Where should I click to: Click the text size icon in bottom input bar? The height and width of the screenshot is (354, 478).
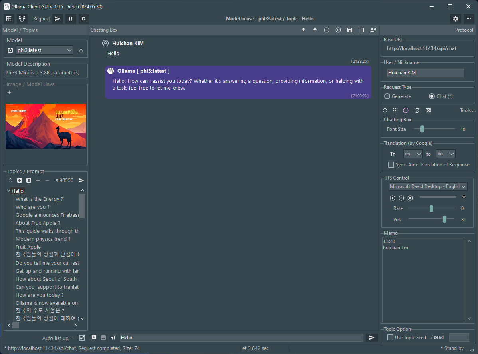(x=113, y=338)
